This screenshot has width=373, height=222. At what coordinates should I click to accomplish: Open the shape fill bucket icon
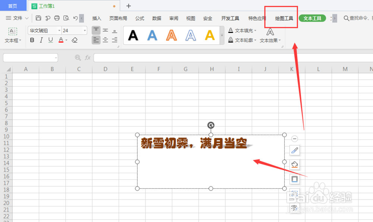pyautogui.click(x=294, y=164)
